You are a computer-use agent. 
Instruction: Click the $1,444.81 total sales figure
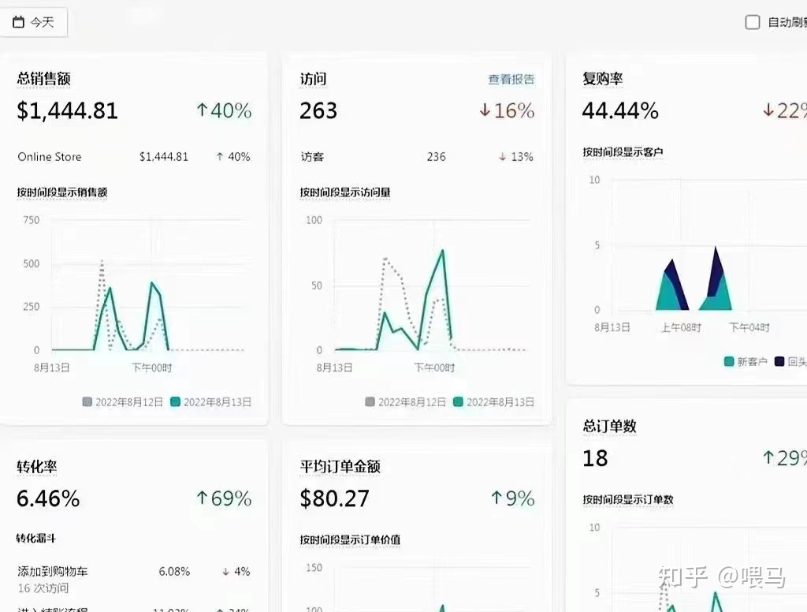point(67,111)
